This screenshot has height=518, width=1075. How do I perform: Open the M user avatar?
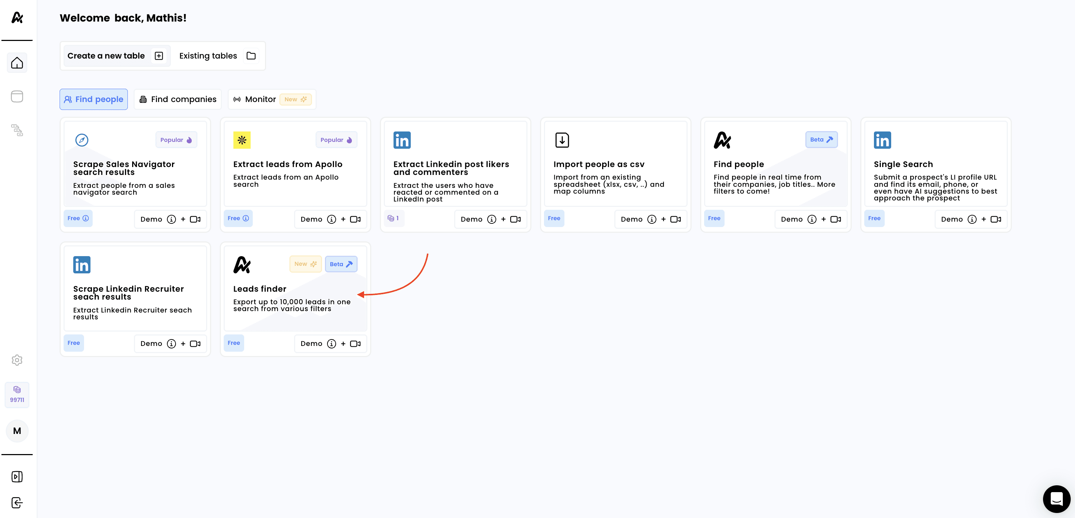17,431
